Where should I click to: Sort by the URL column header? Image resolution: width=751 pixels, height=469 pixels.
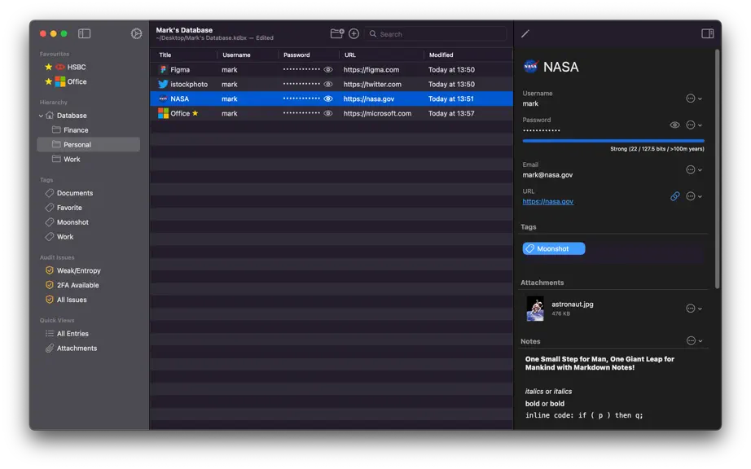pos(350,55)
